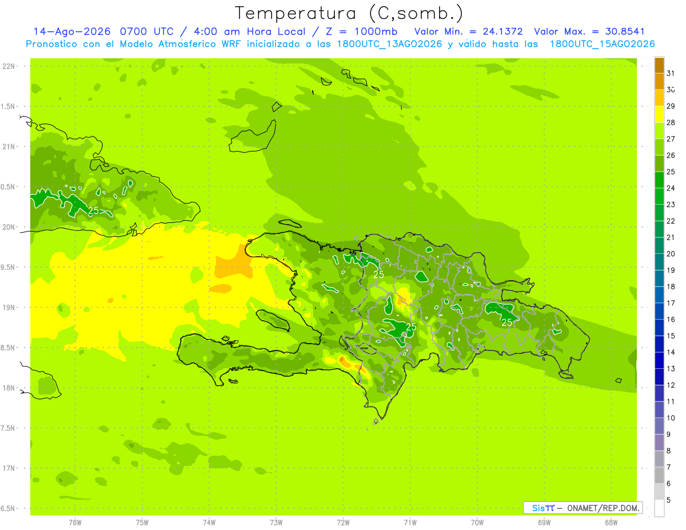Click legend value 28 on colorbar
The width and height of the screenshot is (686, 530).
pyautogui.click(x=671, y=122)
